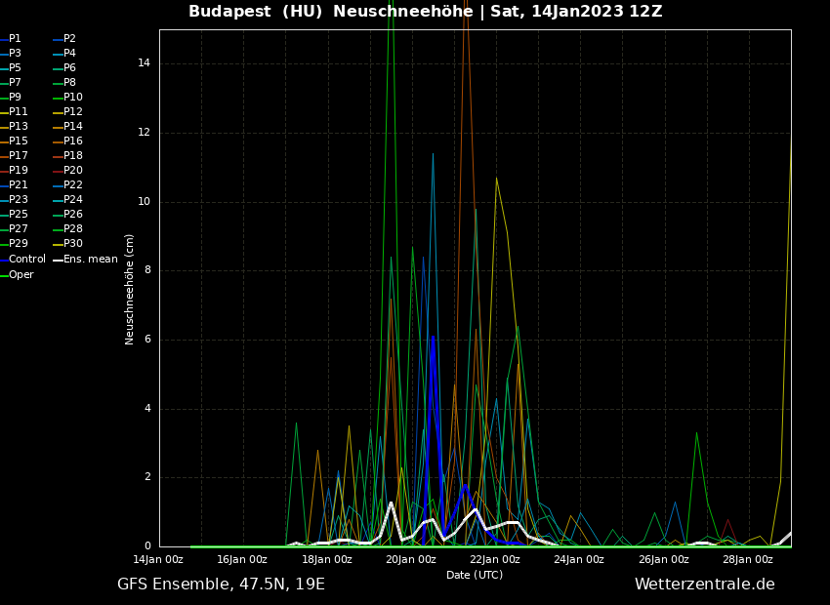Click the chart title Budapest (HU) Neuschneehöhe
The width and height of the screenshot is (830, 605).
425,12
